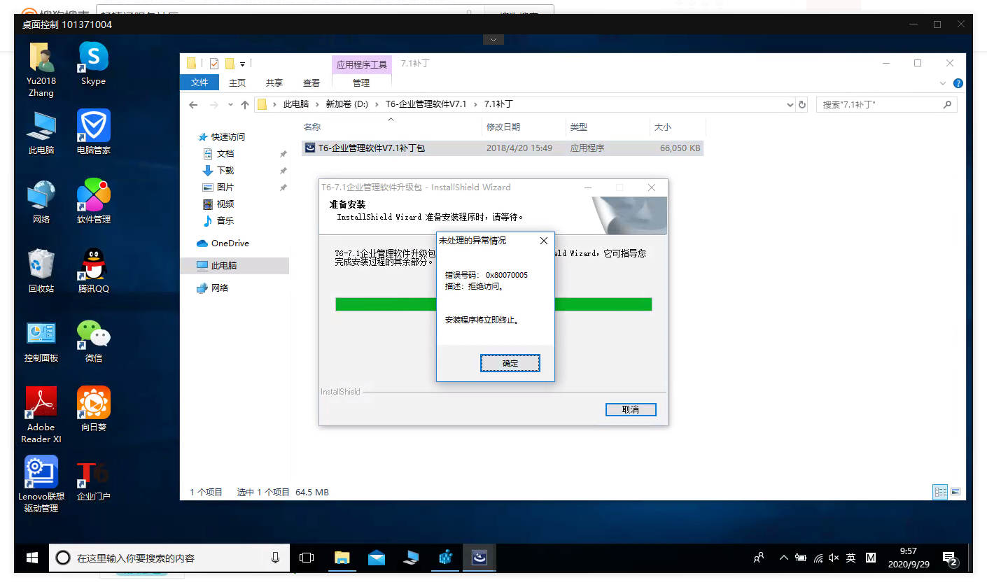The width and height of the screenshot is (987, 587).
Task: Expand the remote control top dropdown arrow
Action: (493, 39)
